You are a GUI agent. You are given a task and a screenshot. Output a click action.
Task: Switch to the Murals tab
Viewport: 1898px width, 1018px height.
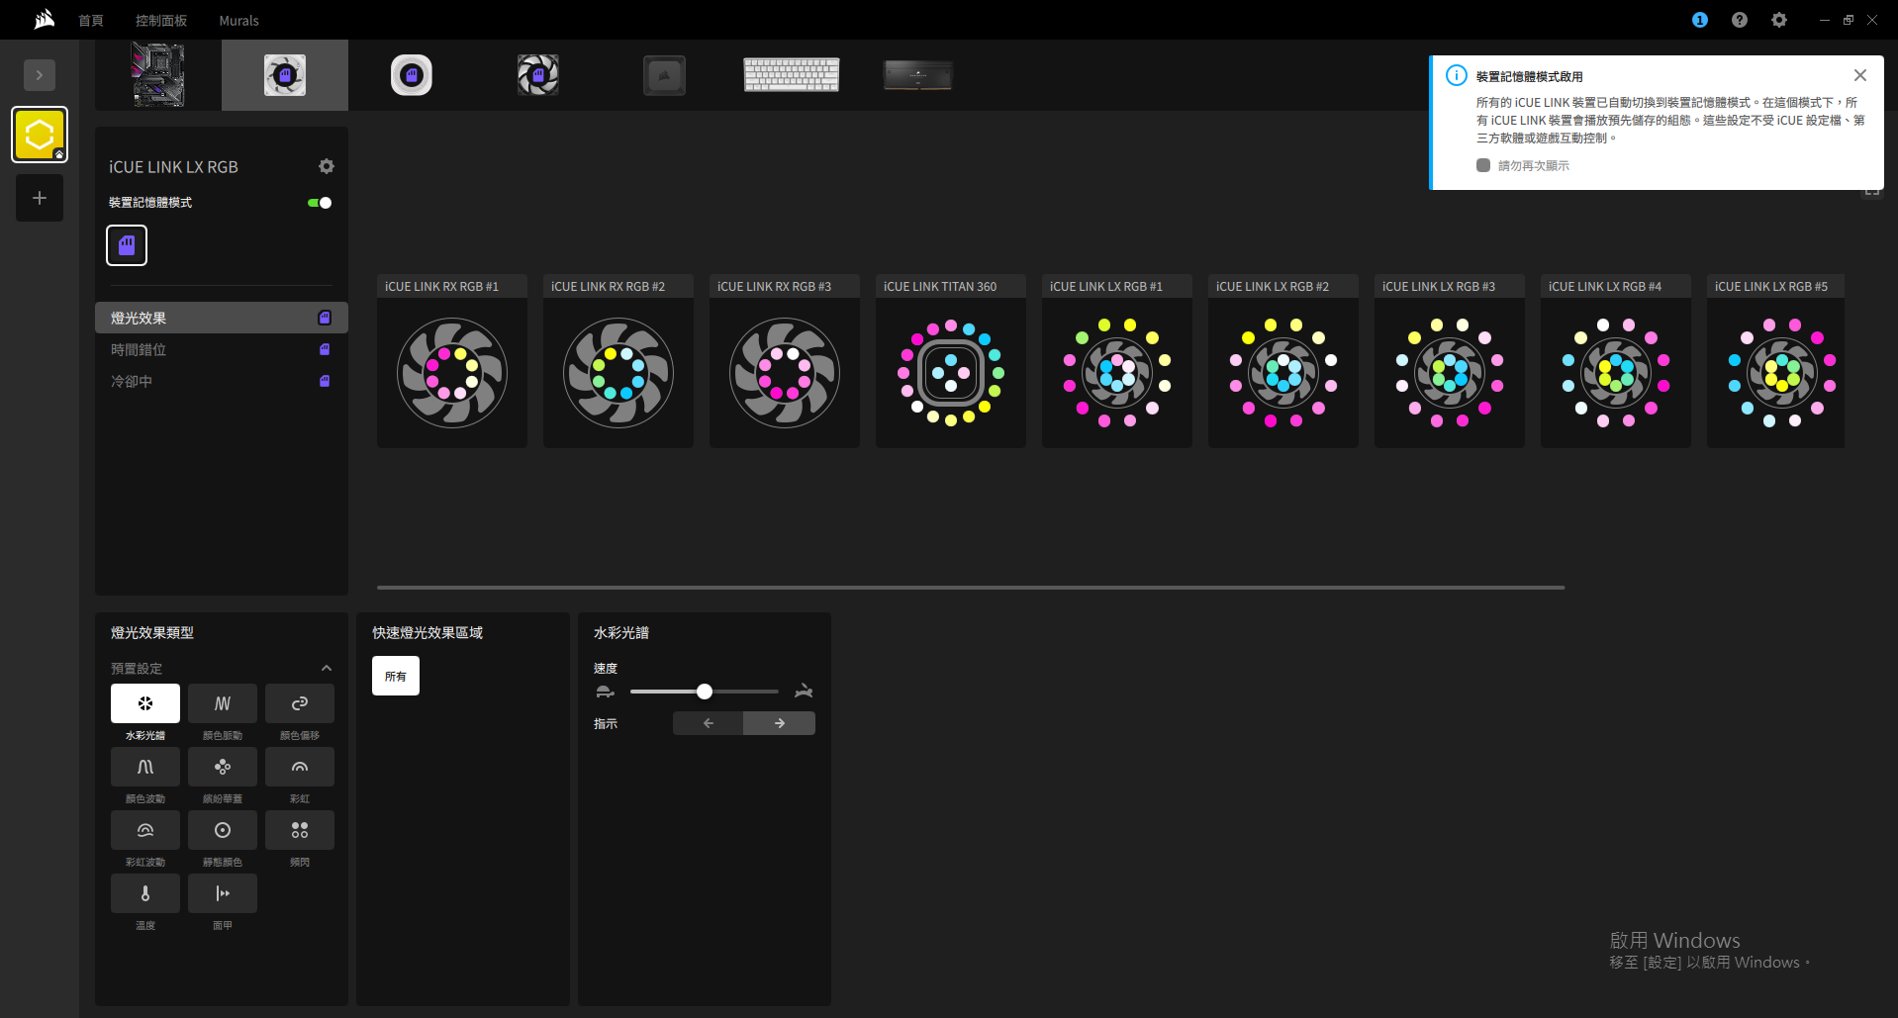tap(238, 20)
